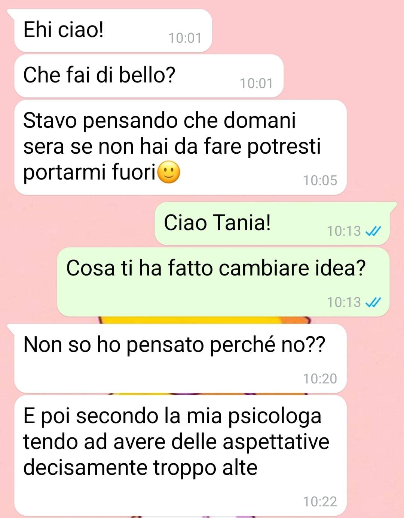Tap the read checkmarks on 'Cosa ti ha fatto'
This screenshot has height=518, width=404.
(x=373, y=302)
